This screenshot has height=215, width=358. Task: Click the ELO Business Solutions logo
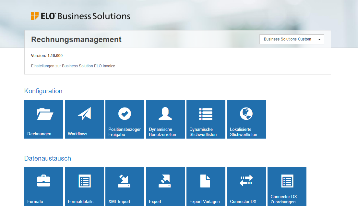coord(80,16)
